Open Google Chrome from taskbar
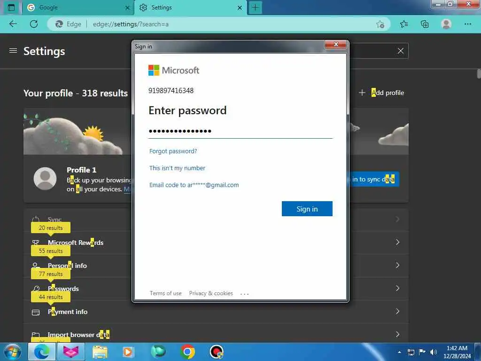This screenshot has height=361, width=481. [x=187, y=352]
